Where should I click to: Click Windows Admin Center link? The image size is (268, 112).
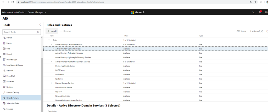(x=13, y=12)
